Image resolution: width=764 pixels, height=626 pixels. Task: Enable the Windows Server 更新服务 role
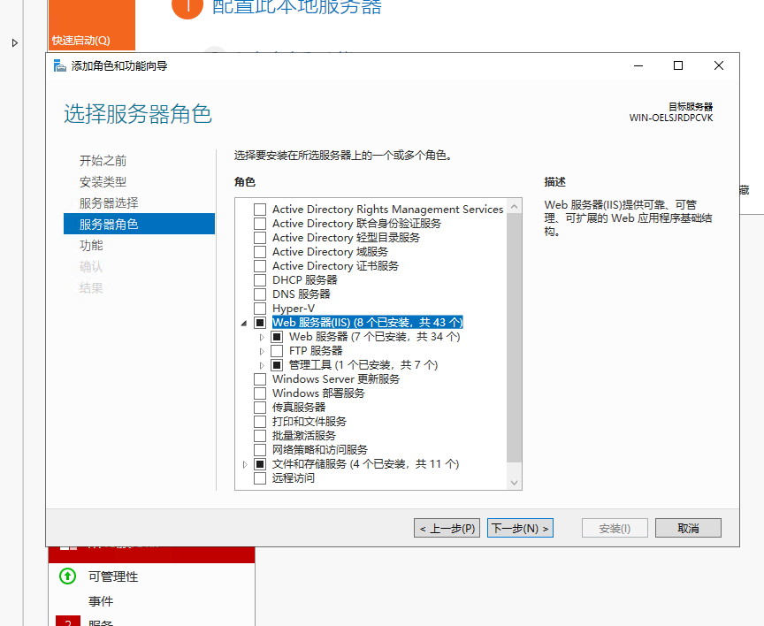[x=259, y=378]
